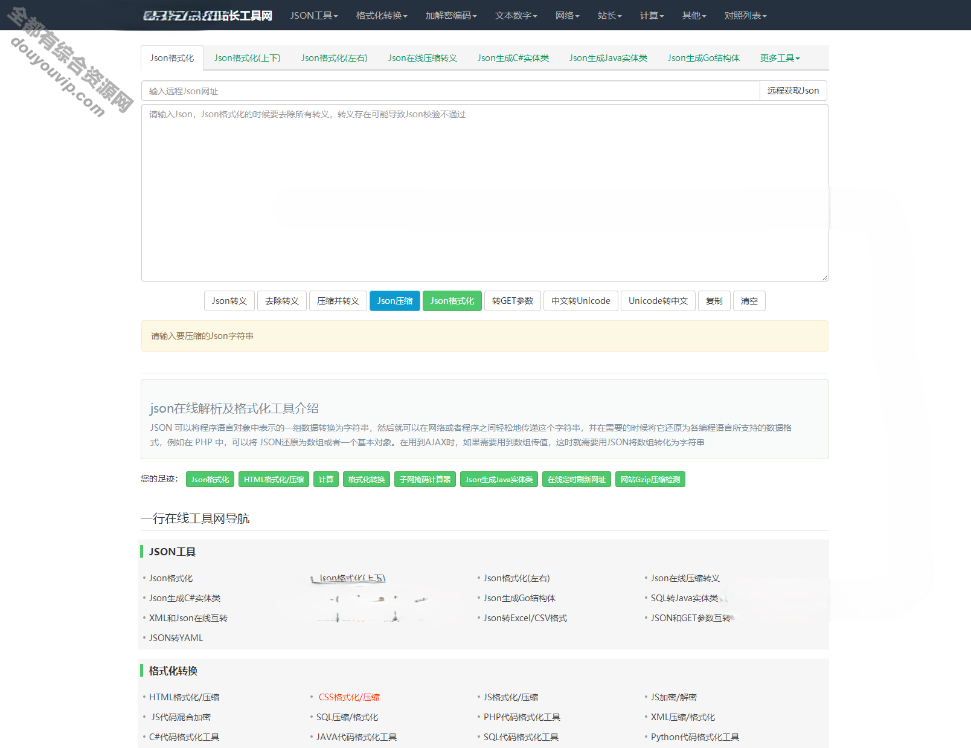Open HTML格式化/压缩 footprint tag
The width and height of the screenshot is (971, 748).
274,479
